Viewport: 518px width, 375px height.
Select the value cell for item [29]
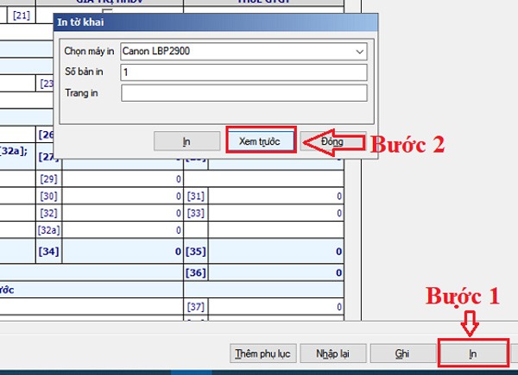point(123,179)
